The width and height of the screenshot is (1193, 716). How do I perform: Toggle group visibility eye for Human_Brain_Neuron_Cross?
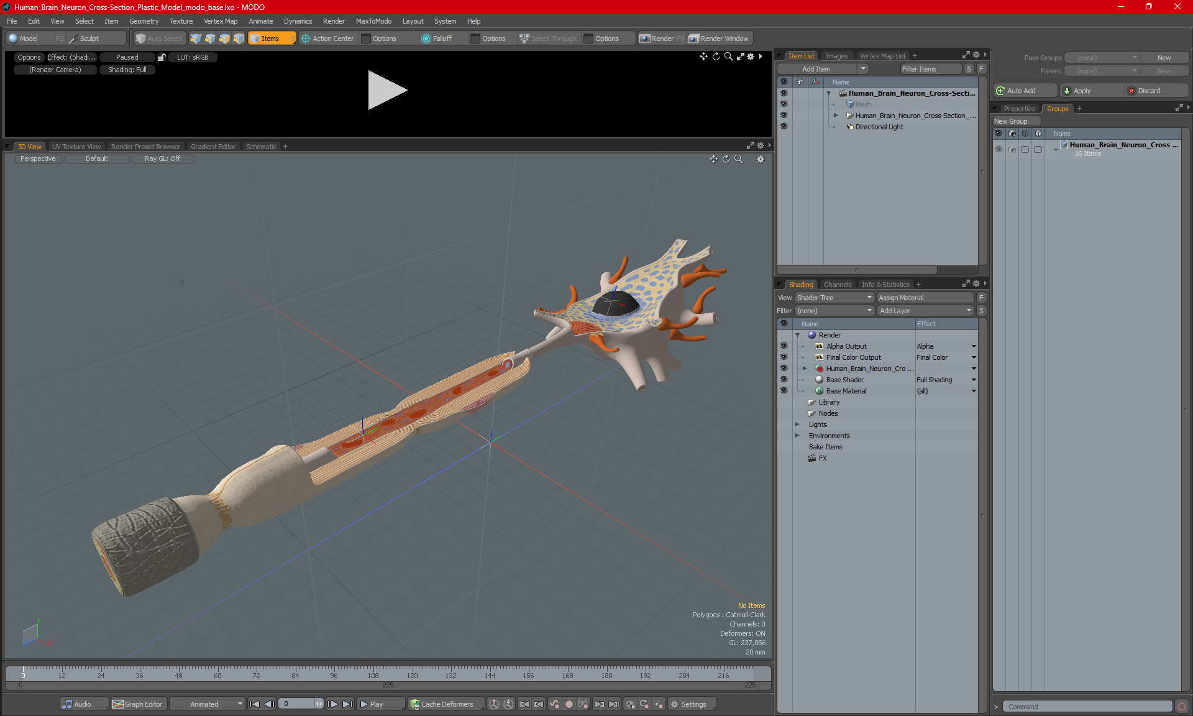coord(999,149)
